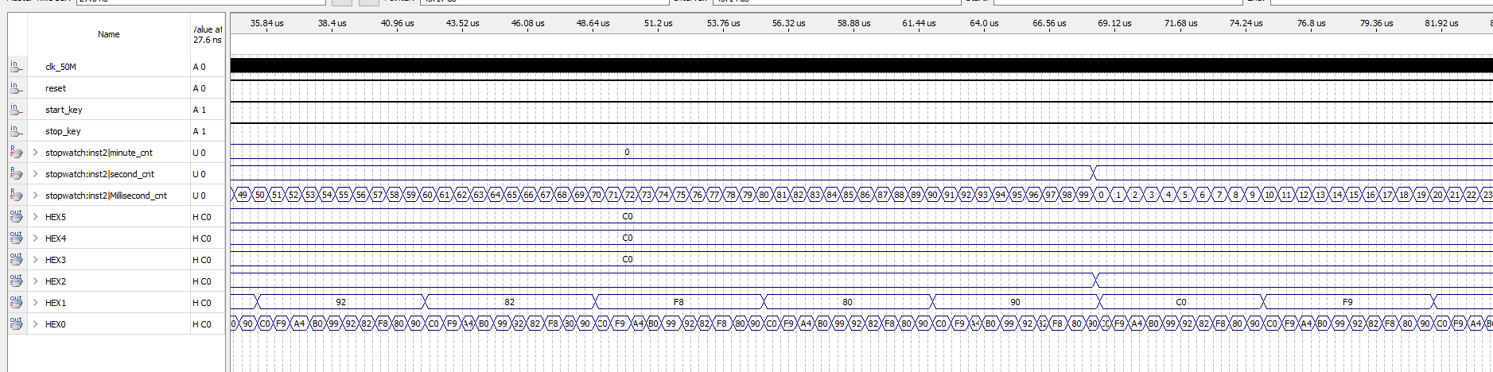Click the register icon beside minute_cnt
Viewport: 1493px width, 372px height.
pos(16,152)
